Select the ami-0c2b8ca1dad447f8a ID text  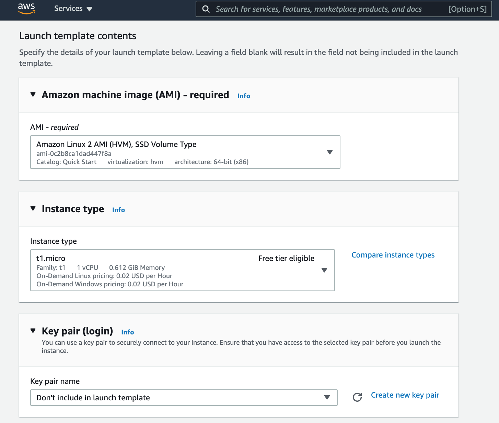click(74, 153)
